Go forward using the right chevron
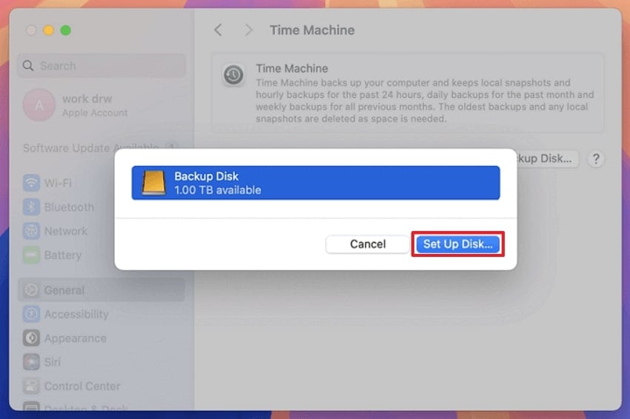The width and height of the screenshot is (630, 419). tap(249, 30)
